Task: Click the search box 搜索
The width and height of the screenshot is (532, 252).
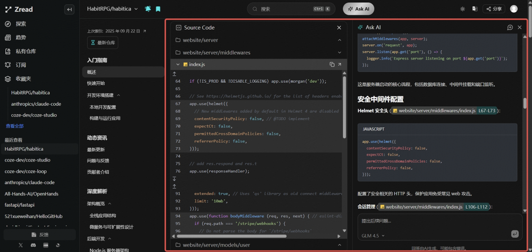Action: [291, 9]
